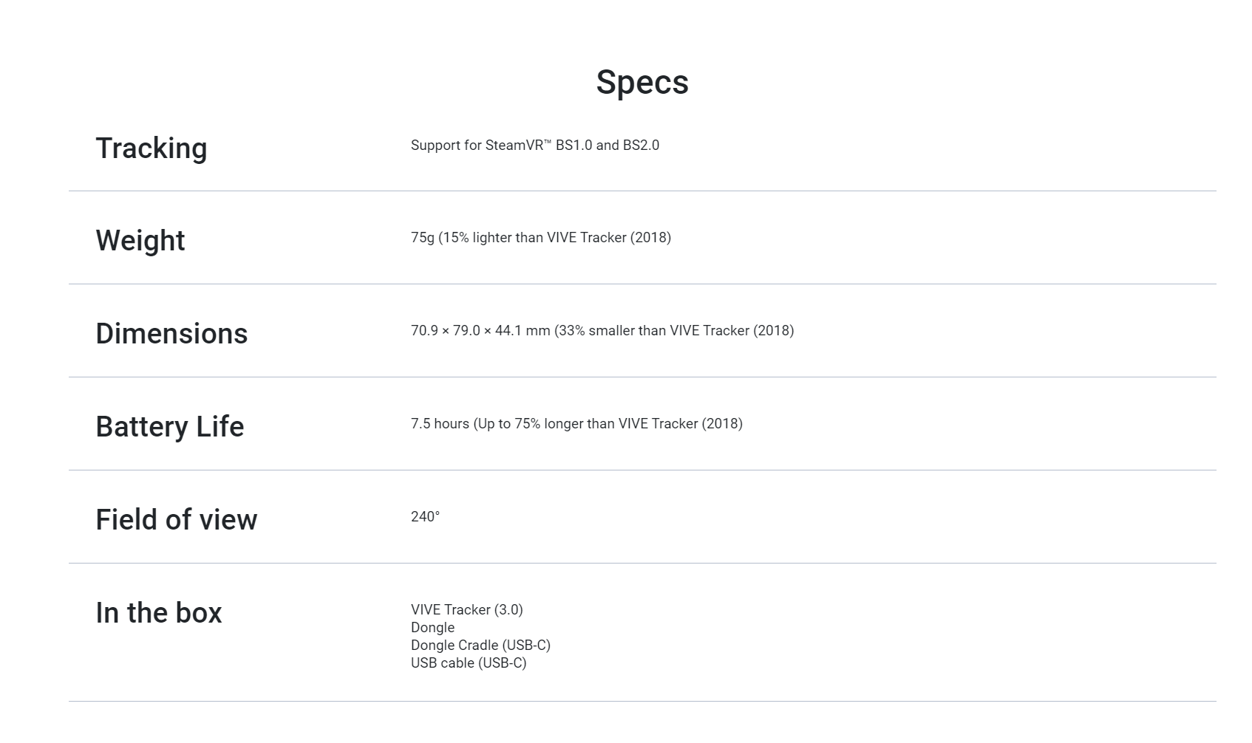Click the Dongle Cradle (USB-C) item
Viewport: 1252px width, 743px height.
click(x=480, y=646)
